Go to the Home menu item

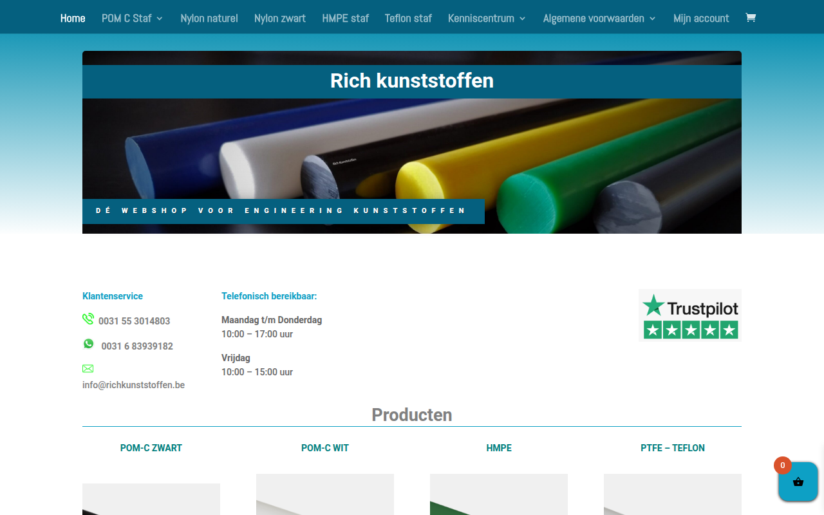(73, 18)
